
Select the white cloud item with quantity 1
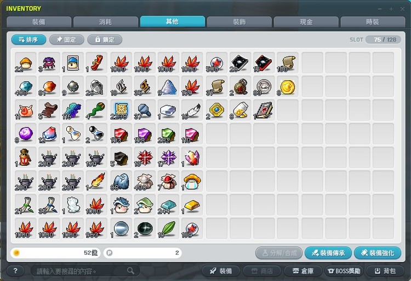[73, 205]
